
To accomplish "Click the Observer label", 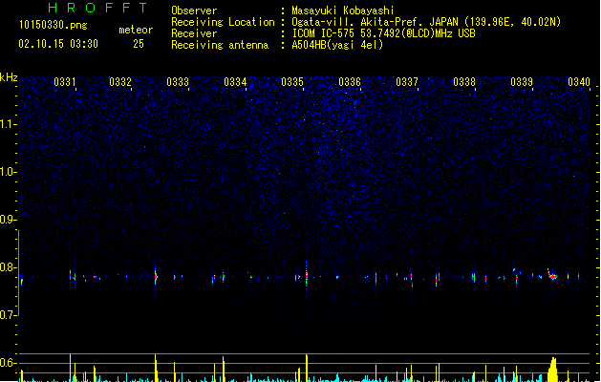I will click(x=194, y=11).
